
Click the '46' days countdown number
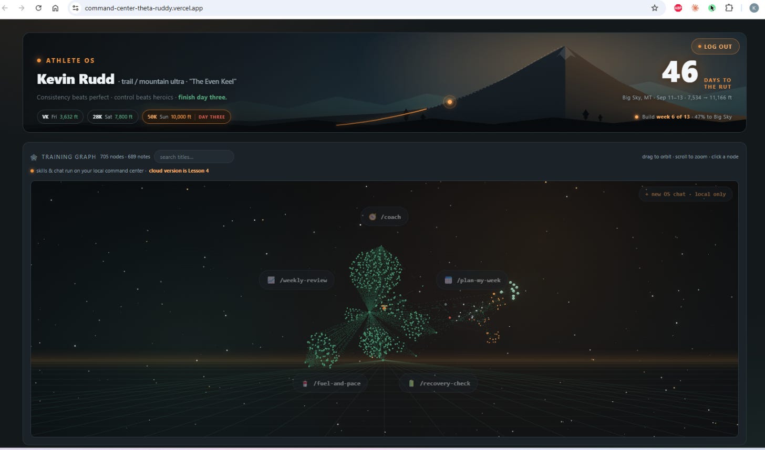pyautogui.click(x=680, y=72)
